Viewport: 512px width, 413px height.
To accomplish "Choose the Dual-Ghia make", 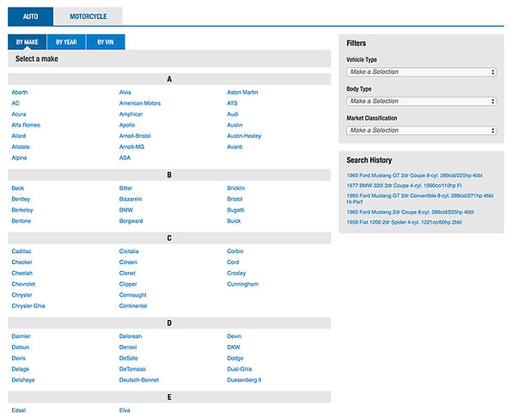I will pos(239,369).
